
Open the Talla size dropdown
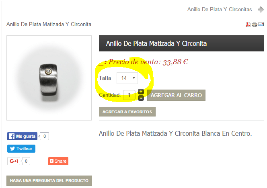[127, 78]
